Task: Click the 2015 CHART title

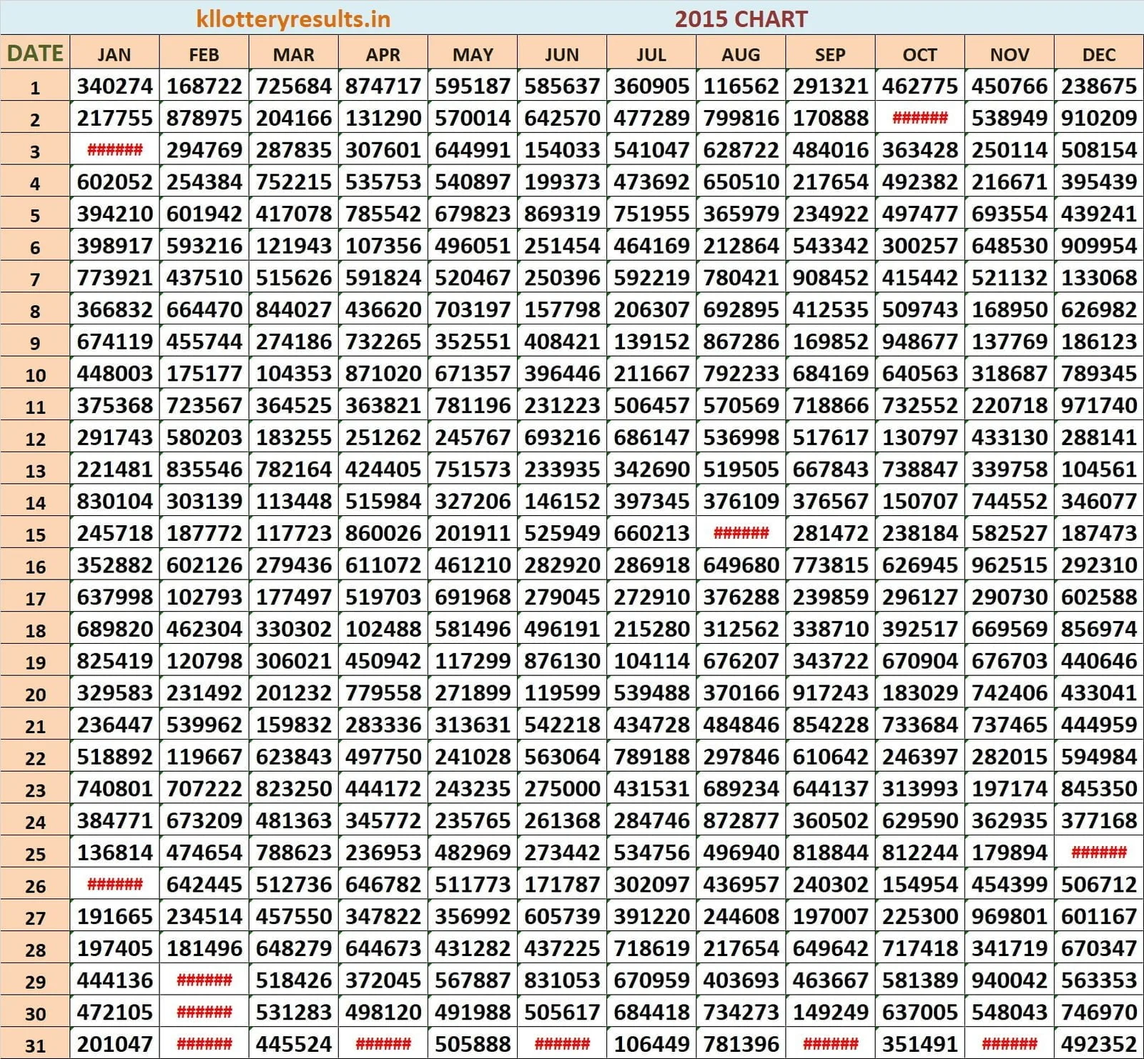Action: (x=740, y=19)
